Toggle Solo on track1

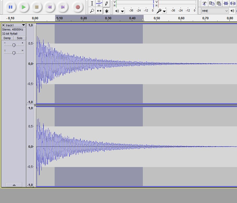tap(20, 38)
